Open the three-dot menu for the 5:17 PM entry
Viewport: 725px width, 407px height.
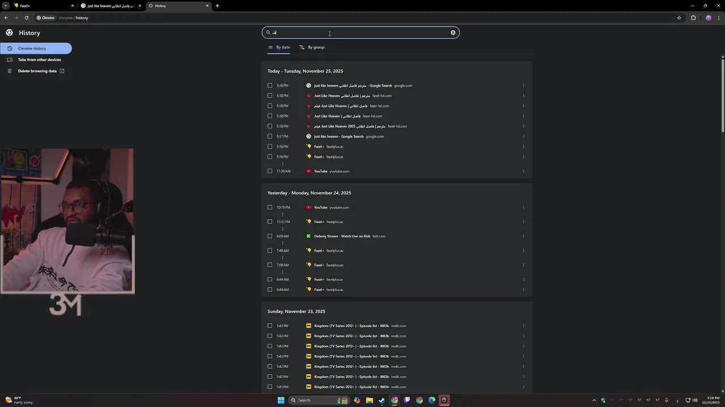click(x=523, y=137)
